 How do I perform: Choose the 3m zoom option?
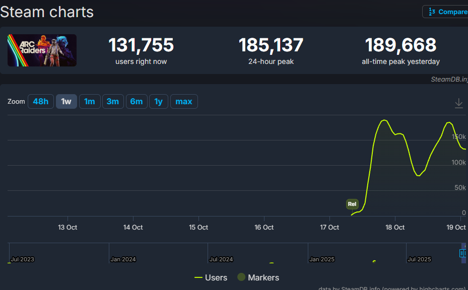coord(113,101)
